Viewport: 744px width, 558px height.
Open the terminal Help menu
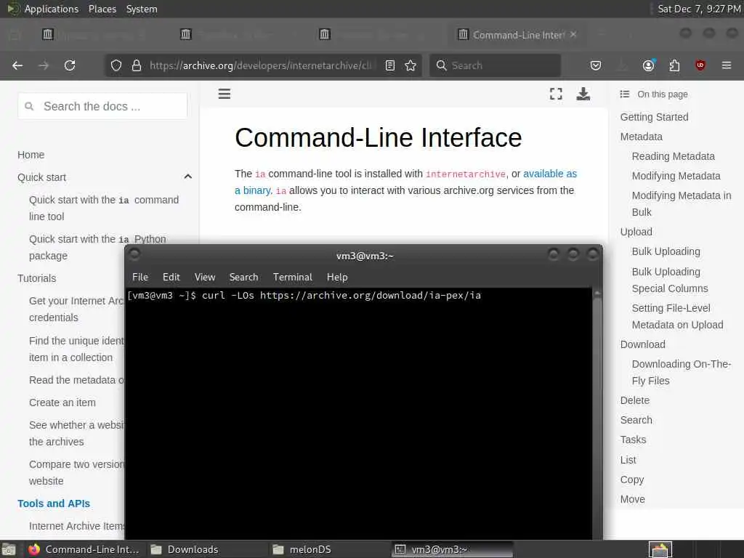coord(337,277)
